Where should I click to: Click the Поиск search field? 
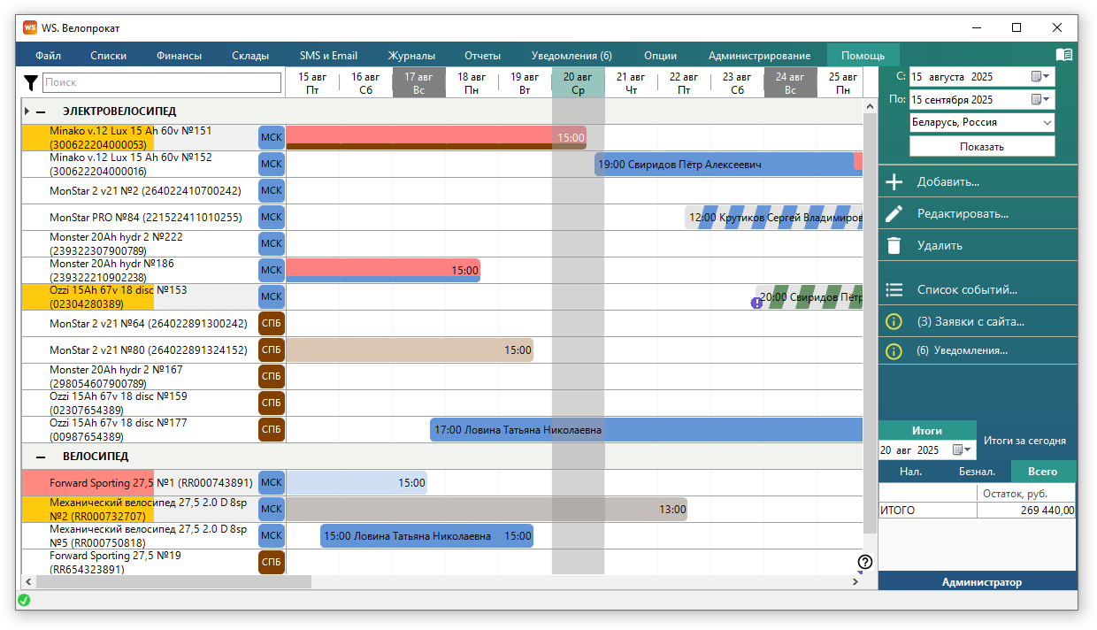(x=161, y=82)
